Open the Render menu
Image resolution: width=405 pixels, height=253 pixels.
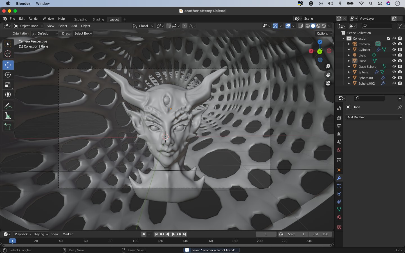(x=33, y=19)
